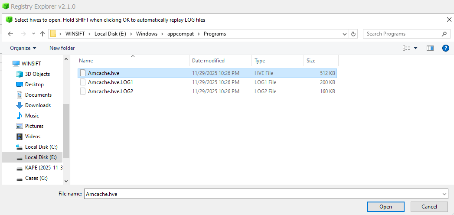Open Music in the sidebar
454x215 pixels.
point(32,116)
